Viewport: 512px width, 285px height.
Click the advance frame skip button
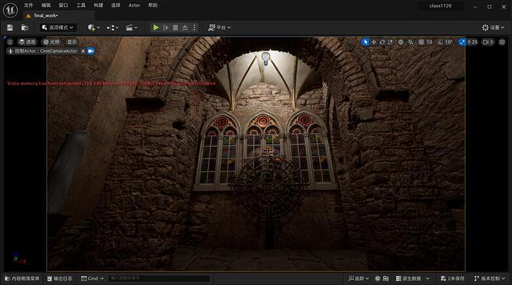[x=166, y=27]
